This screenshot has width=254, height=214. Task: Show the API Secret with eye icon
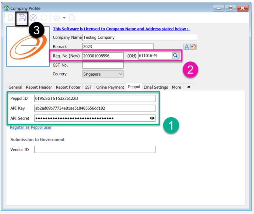click(x=152, y=118)
